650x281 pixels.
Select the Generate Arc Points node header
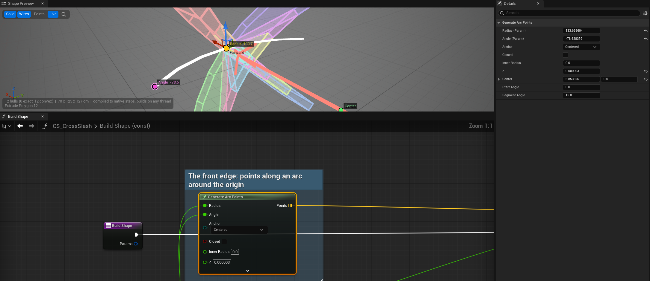click(247, 197)
